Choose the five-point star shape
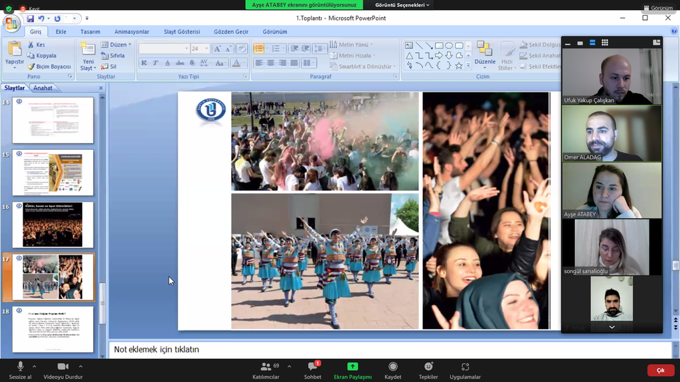The height and width of the screenshot is (382, 680). click(459, 66)
